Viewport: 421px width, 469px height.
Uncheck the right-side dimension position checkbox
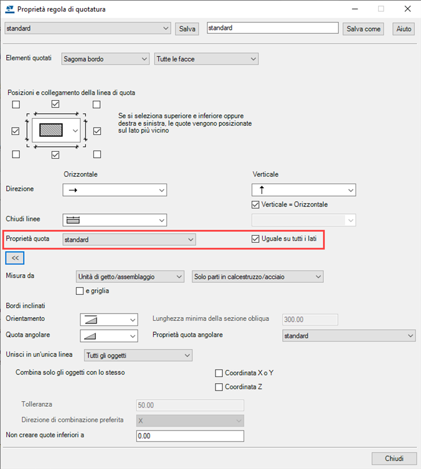[x=97, y=131]
